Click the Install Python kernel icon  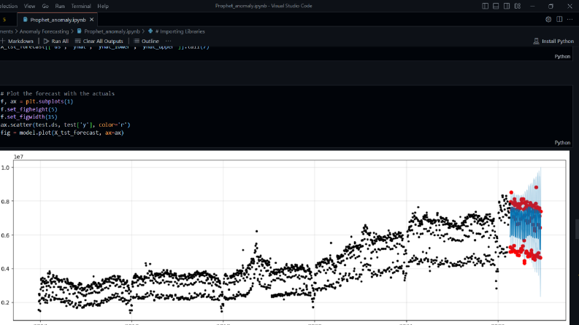tap(536, 41)
